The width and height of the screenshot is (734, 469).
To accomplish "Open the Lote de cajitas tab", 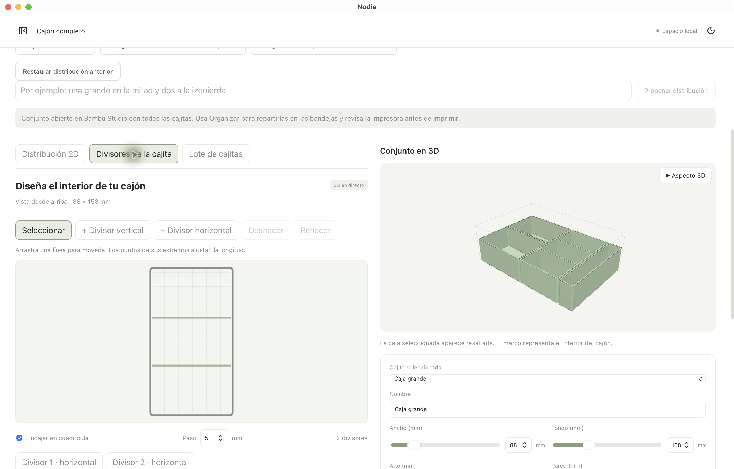I will click(216, 154).
